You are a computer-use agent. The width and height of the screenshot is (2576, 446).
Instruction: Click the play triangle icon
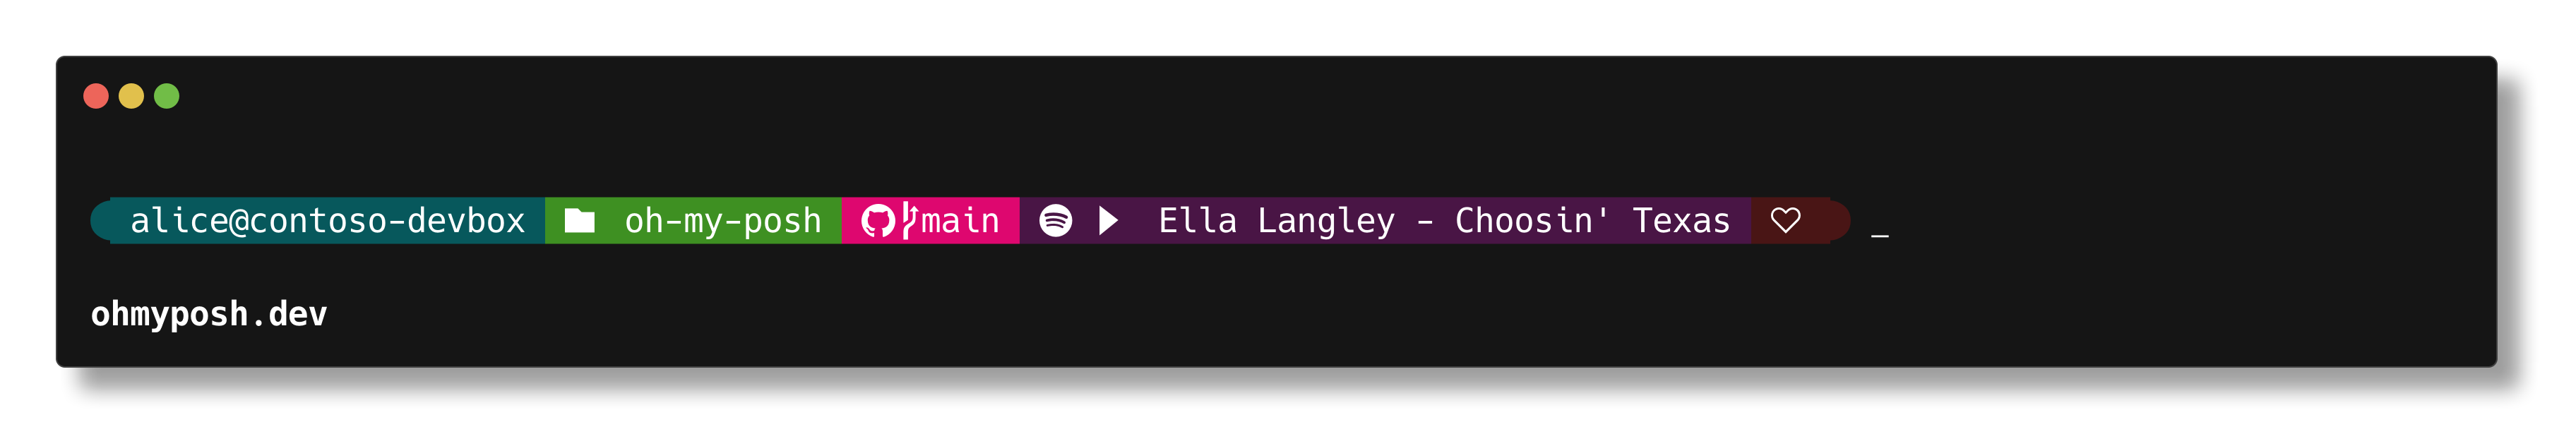click(x=1108, y=220)
